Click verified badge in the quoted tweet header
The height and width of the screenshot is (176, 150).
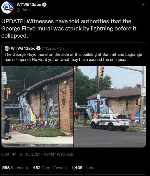click(38, 48)
